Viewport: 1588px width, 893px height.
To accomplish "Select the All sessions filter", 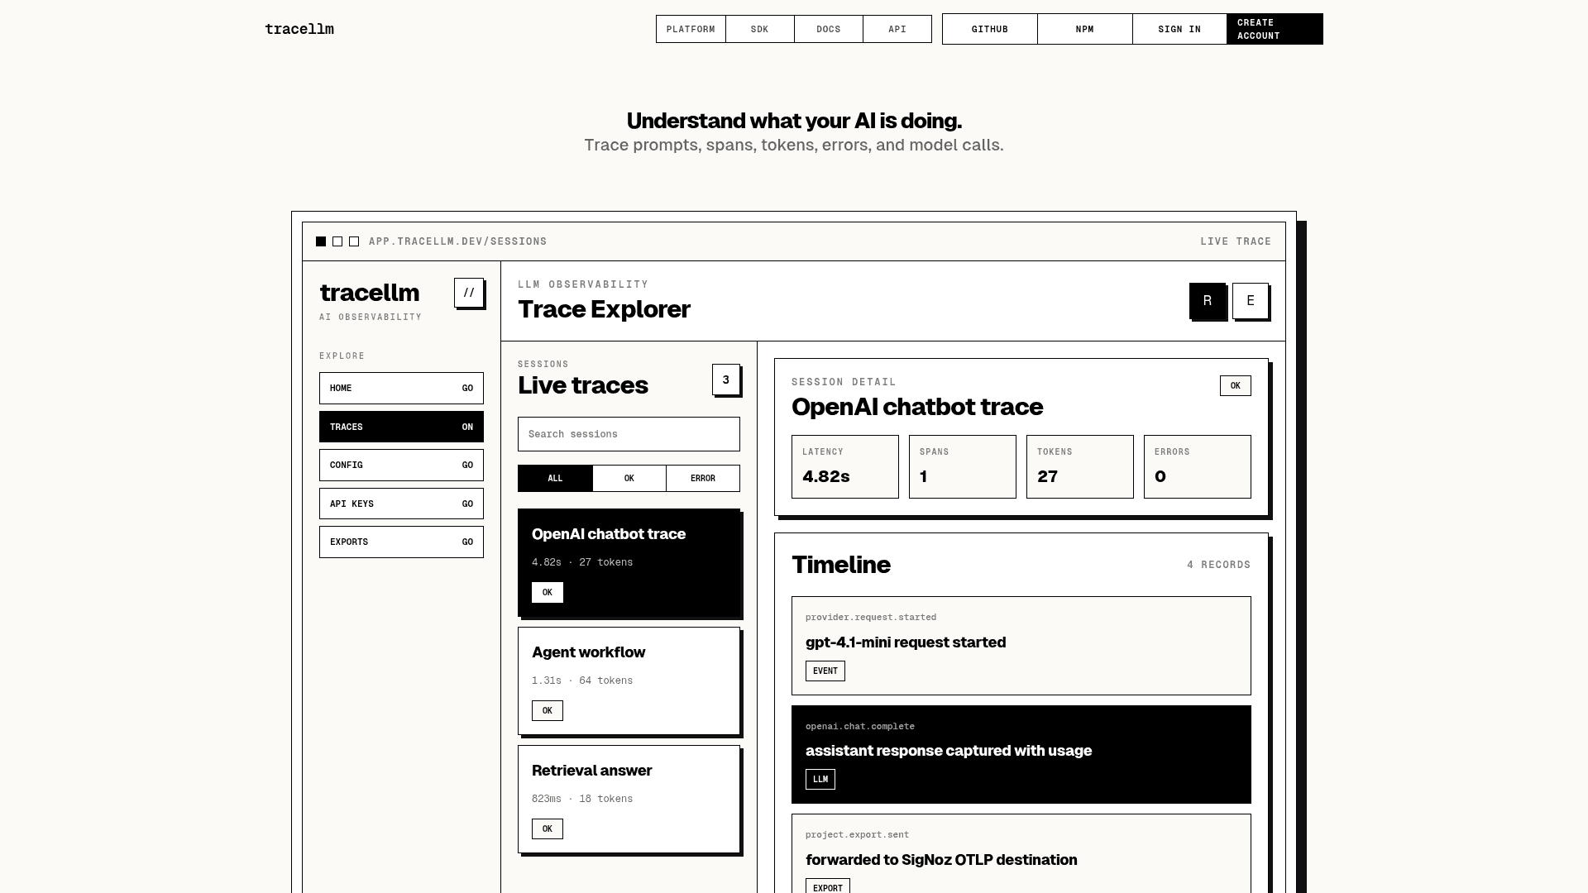I will click(x=555, y=478).
